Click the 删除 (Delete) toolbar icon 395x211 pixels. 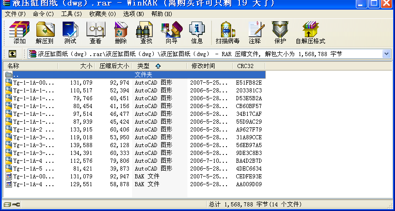121,33
